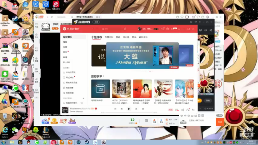The width and height of the screenshot is (258, 145).
Task: Open the volume speaker icon
Action: (183, 110)
